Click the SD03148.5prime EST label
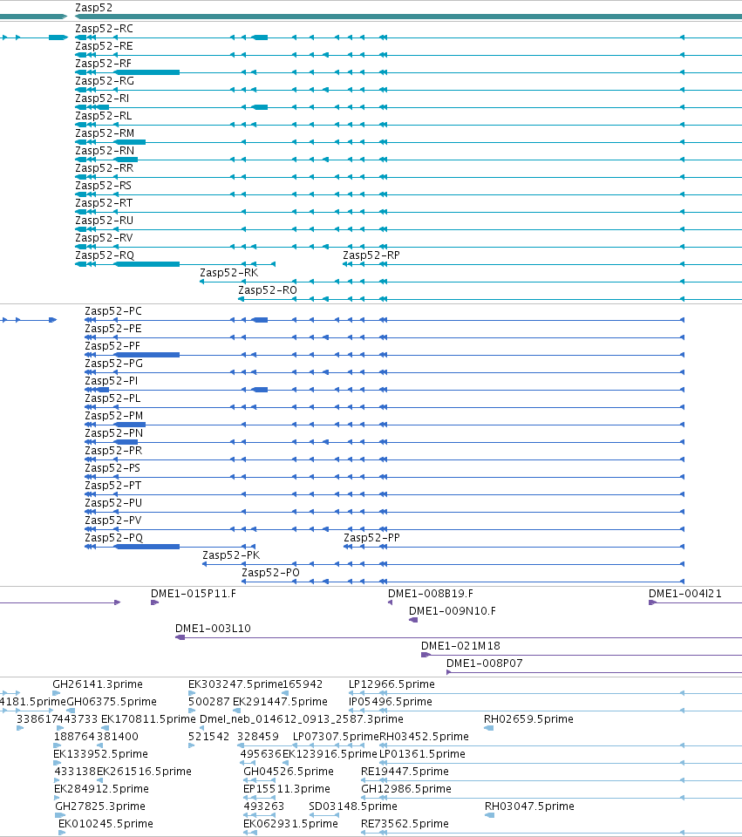 pyautogui.click(x=353, y=806)
